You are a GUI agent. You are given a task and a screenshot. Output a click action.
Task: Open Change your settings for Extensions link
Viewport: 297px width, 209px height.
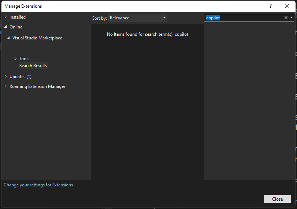pos(38,185)
